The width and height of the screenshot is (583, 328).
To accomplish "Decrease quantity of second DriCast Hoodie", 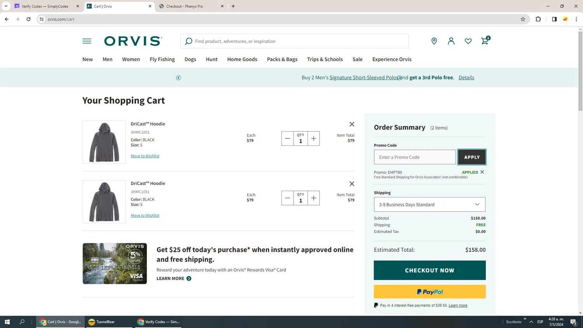I will 288,198.
